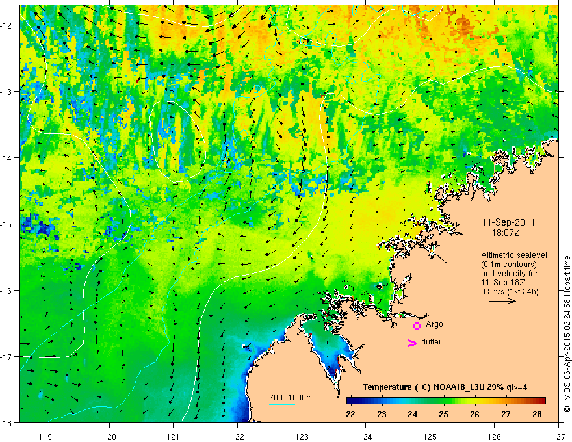Click the magenta Argo circle symbol
572x442 pixels.
417,326
